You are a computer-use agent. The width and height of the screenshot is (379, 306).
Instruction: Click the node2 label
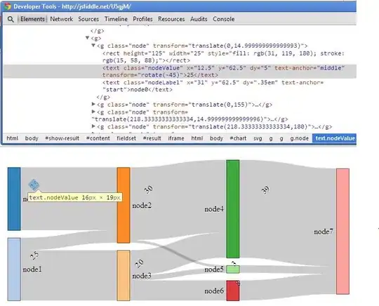point(142,206)
